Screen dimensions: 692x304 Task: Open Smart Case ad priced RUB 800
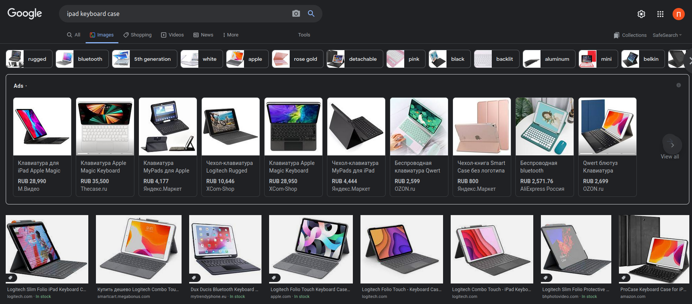(482, 147)
